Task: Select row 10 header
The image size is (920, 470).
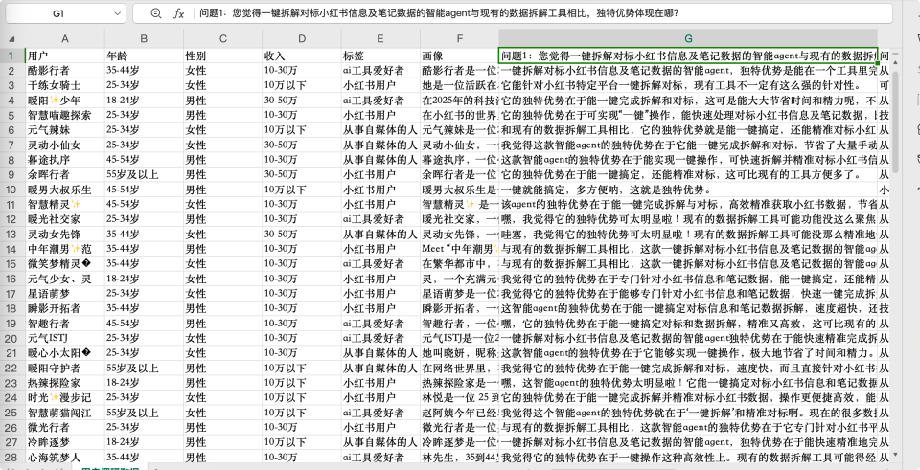Action: [x=12, y=190]
